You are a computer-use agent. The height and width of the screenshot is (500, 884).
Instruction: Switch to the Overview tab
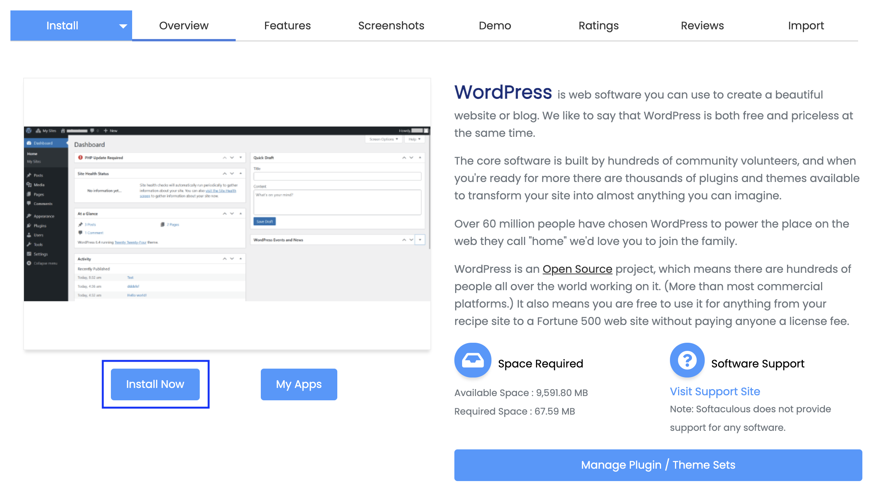[x=184, y=26]
